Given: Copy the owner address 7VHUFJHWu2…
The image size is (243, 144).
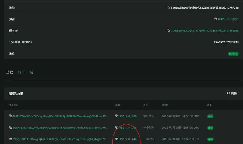Looking at the screenshot, I should point(168,31).
